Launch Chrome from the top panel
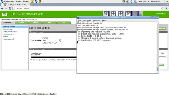The height and width of the screenshot is (95, 169). [x=40, y=1]
